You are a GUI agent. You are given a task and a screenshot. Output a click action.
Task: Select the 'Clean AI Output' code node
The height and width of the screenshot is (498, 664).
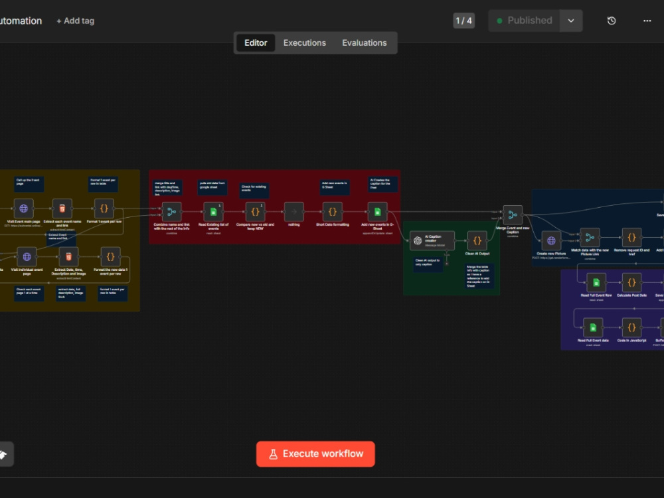[x=477, y=240]
